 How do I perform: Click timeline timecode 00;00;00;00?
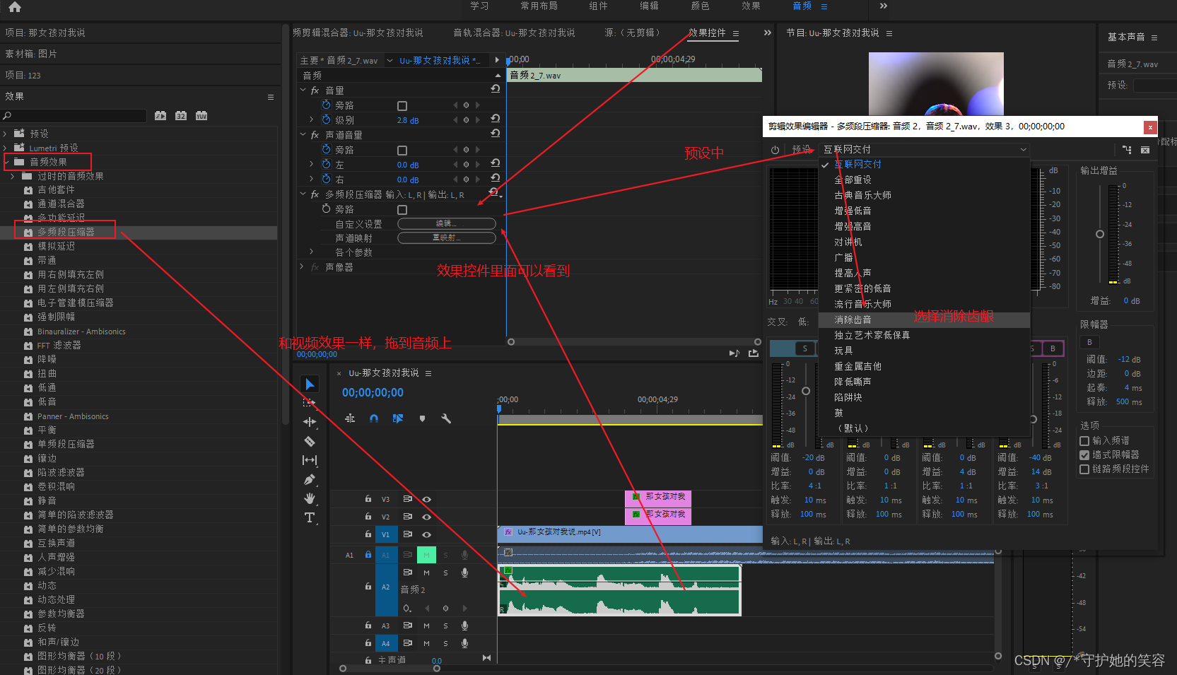point(373,392)
